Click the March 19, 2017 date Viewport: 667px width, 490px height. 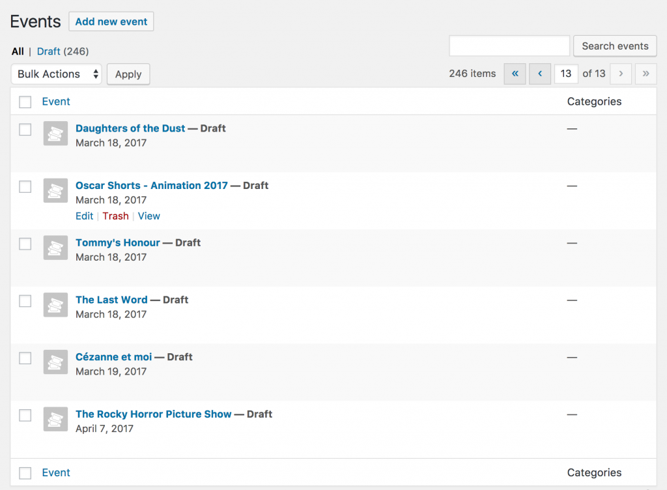(111, 372)
